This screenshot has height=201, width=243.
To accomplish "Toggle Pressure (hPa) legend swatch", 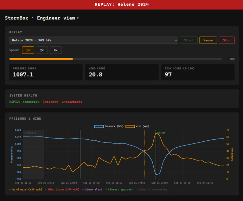I will pos(99,126).
